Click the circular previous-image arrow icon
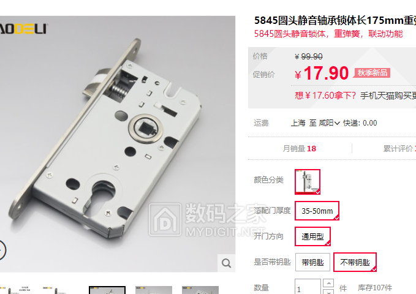This screenshot has height=294, width=416. click(1, 250)
